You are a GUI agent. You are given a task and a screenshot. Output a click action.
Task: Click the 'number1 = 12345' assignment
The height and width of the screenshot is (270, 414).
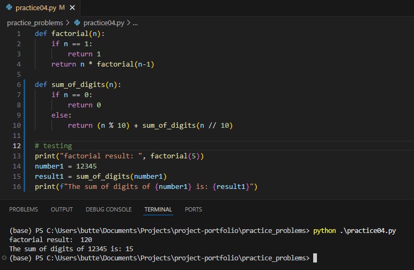(66, 166)
